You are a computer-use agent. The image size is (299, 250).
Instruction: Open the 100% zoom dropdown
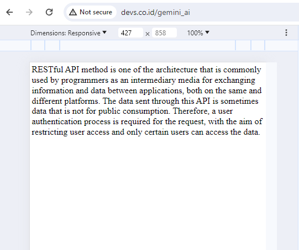click(198, 33)
